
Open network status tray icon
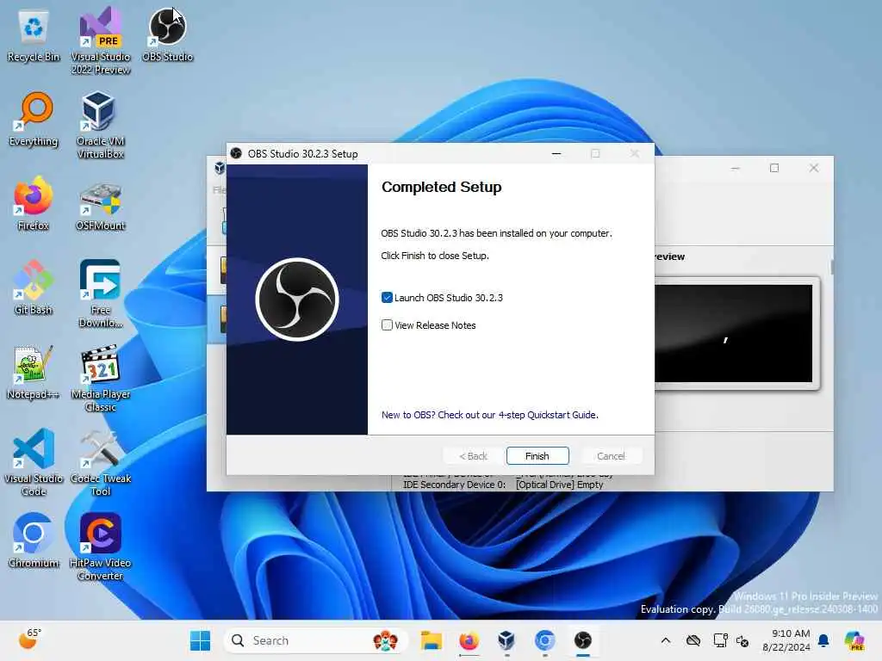coord(719,640)
